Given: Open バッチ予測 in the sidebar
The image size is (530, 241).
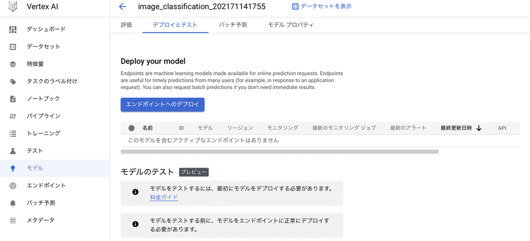Looking at the screenshot, I should [41, 203].
